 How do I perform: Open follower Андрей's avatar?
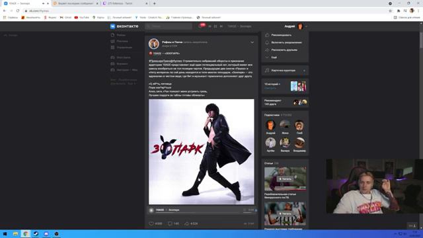tap(270, 126)
